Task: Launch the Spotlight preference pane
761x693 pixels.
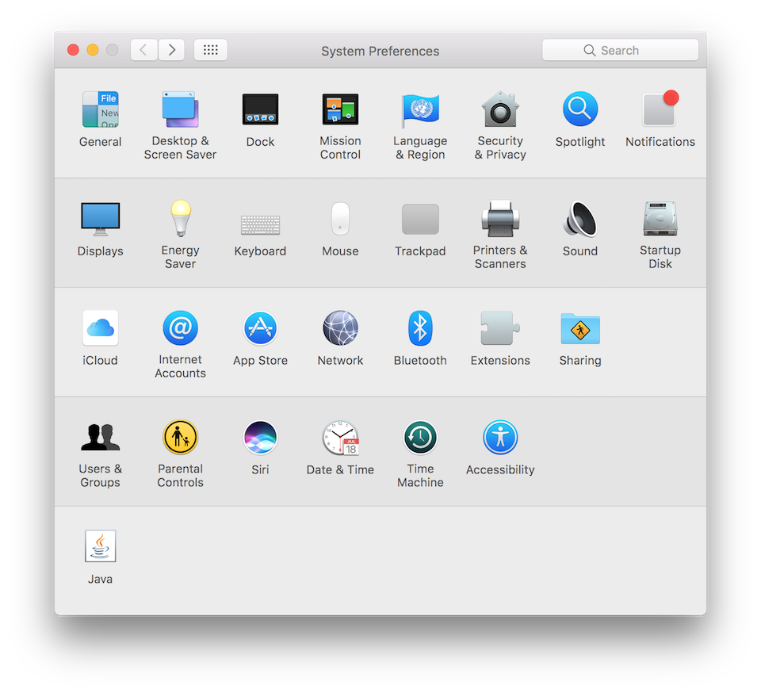Action: tap(579, 109)
